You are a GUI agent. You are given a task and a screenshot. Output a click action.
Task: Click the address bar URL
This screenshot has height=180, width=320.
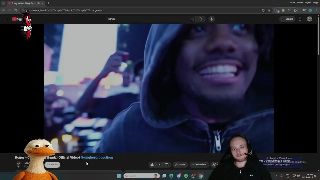click(x=65, y=10)
